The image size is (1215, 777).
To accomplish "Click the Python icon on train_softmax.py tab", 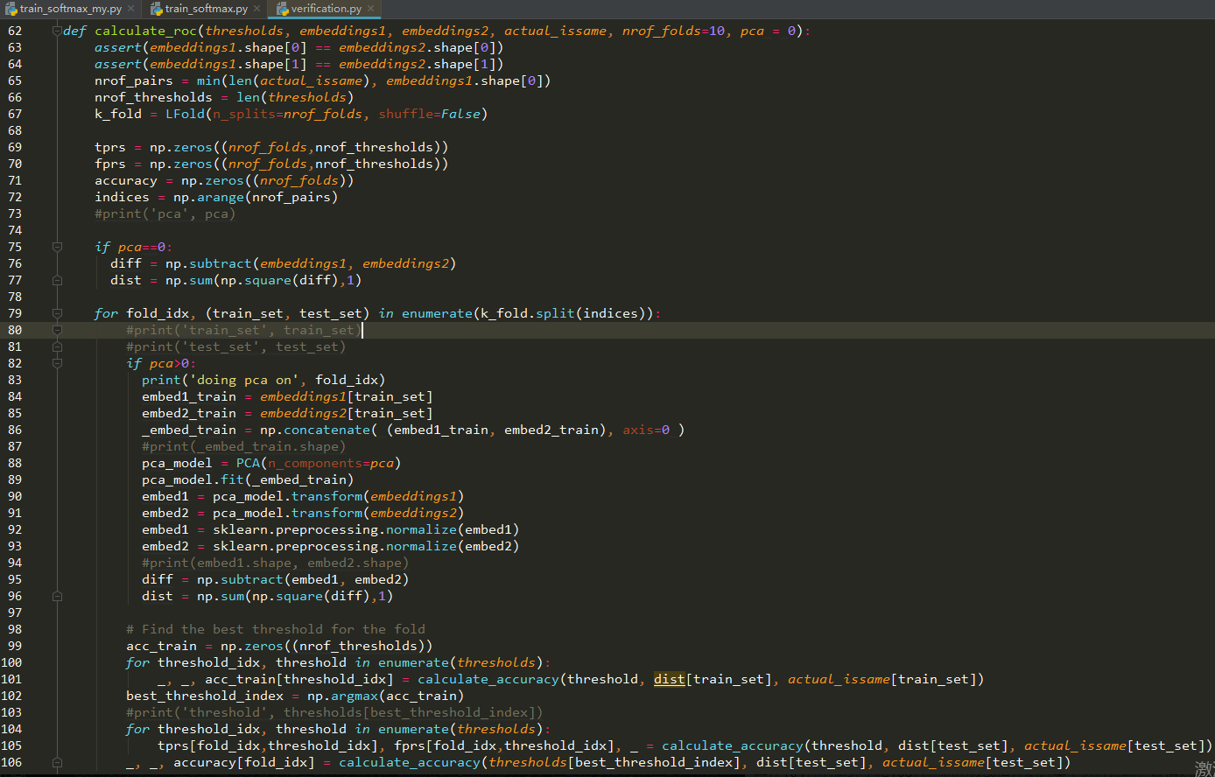I will (156, 9).
